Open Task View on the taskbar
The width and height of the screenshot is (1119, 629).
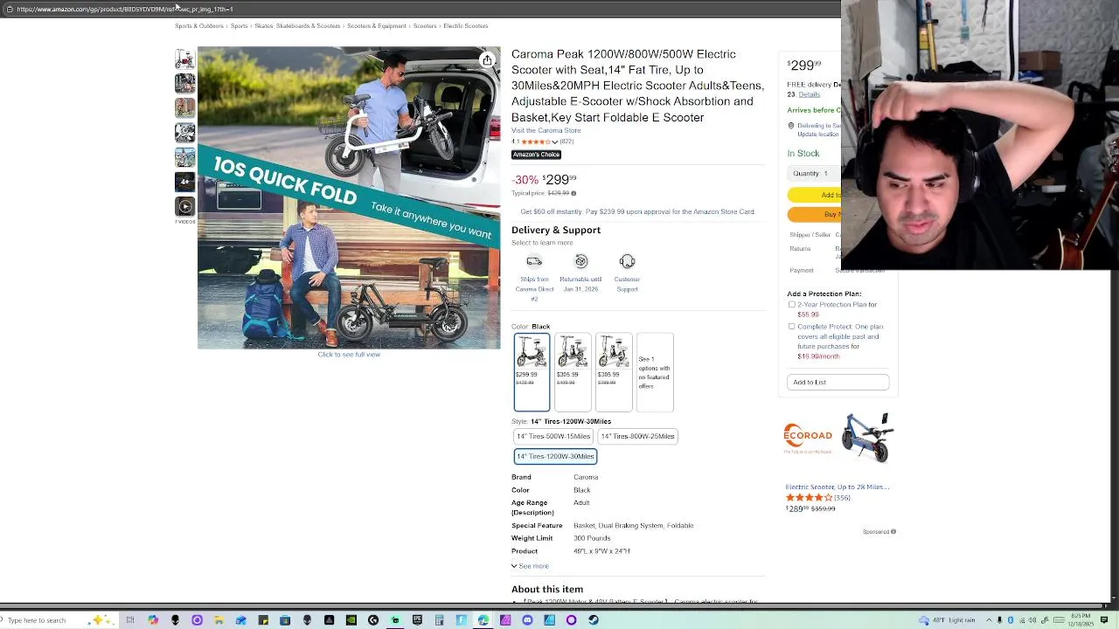click(130, 620)
